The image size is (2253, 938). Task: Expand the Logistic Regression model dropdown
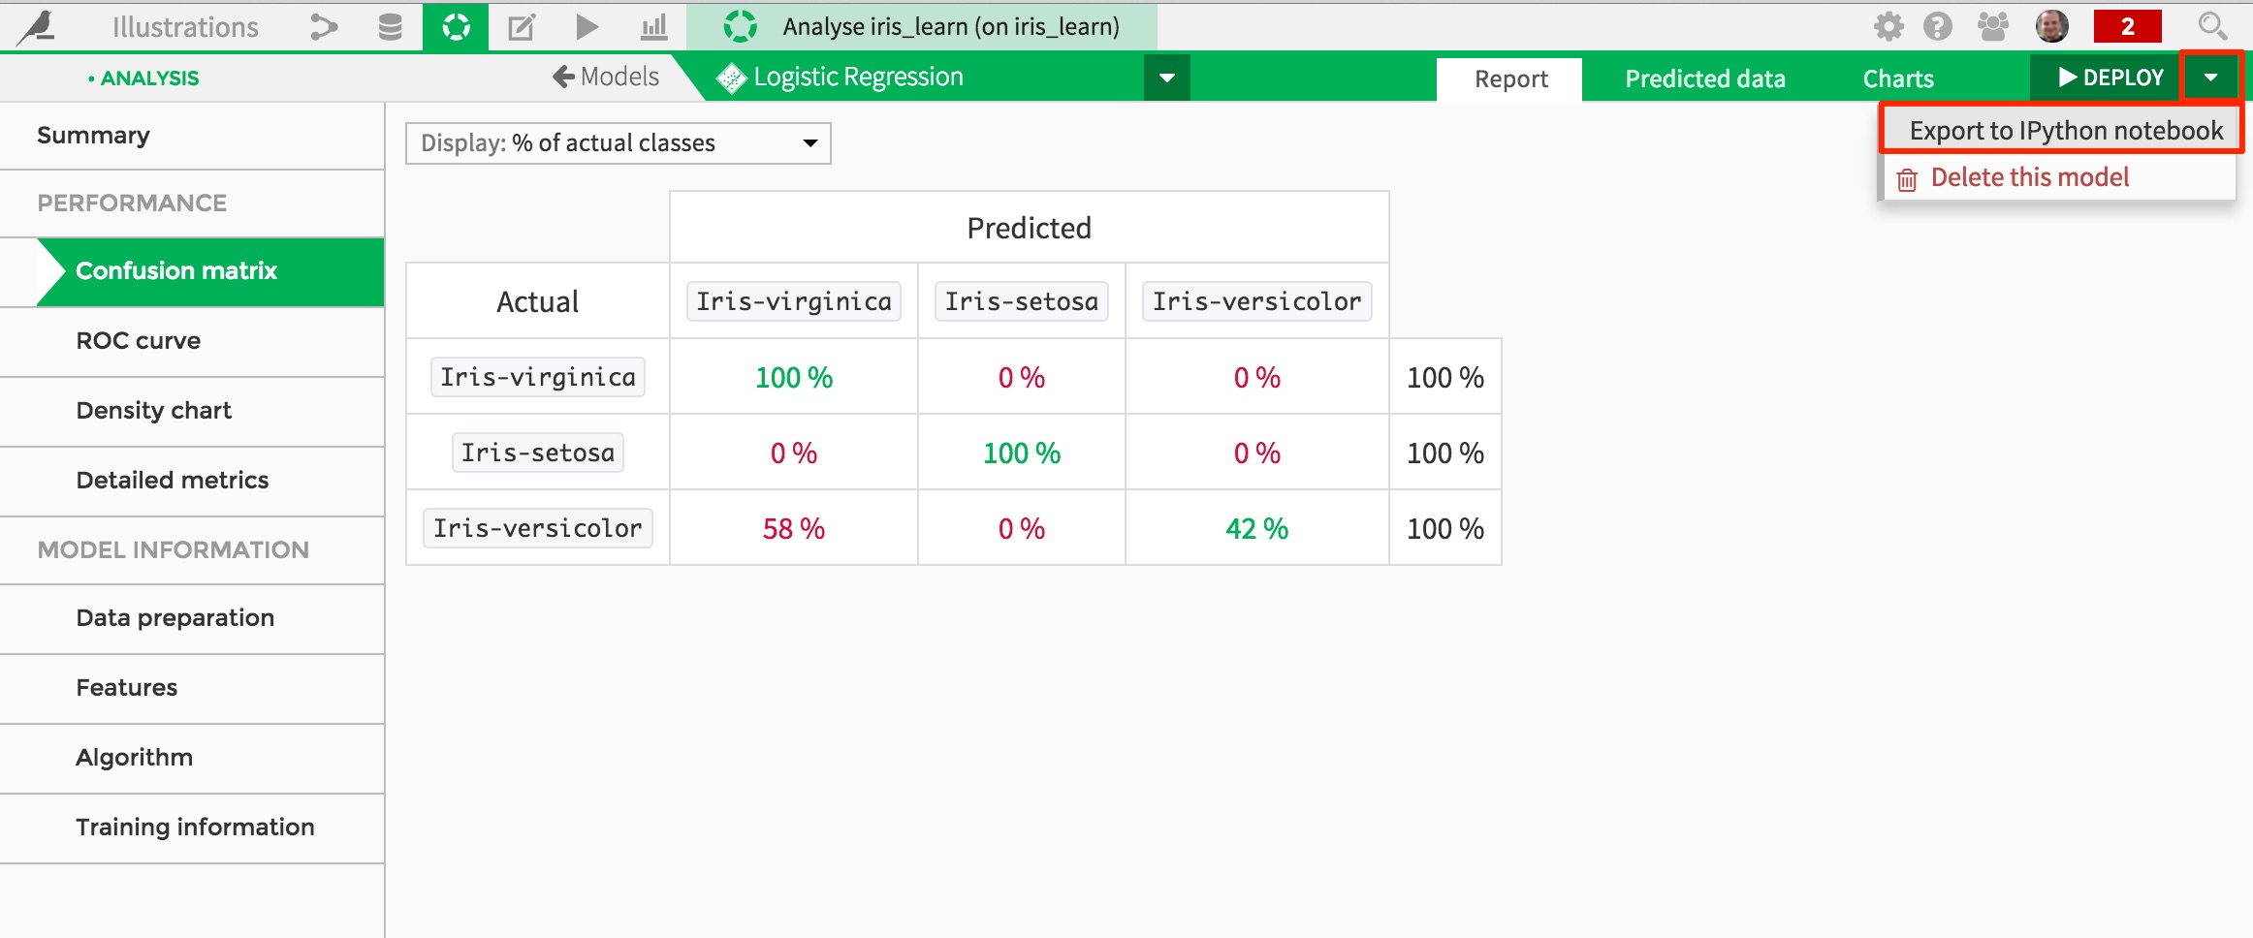pyautogui.click(x=1167, y=78)
